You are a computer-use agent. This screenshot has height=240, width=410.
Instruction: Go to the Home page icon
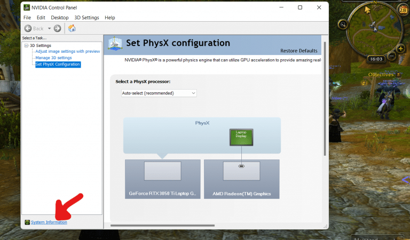tap(72, 28)
